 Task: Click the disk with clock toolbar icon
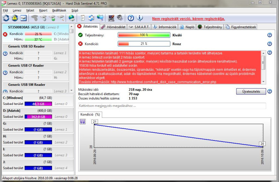click(x=43, y=18)
